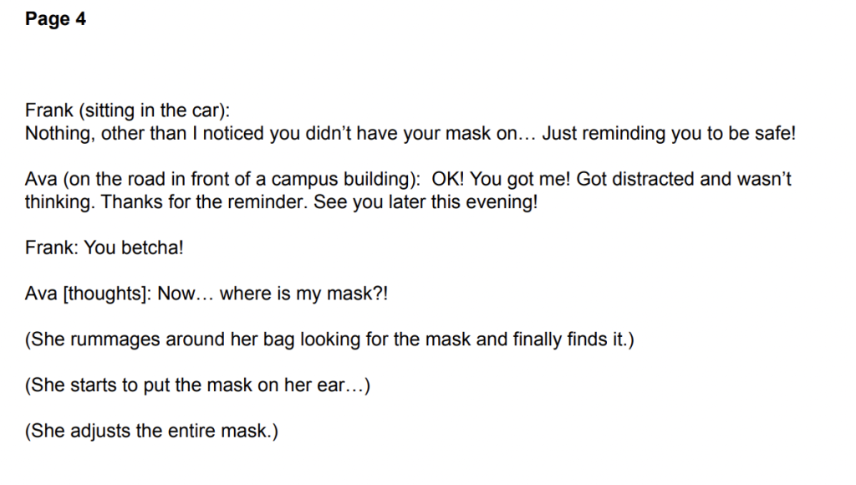The height and width of the screenshot is (485, 856).
Task: Click the line 'Frank (sitting in the car):'
Action: tap(127, 110)
